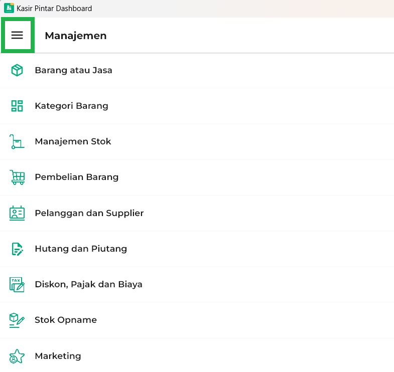Choose the Diskon, Pajak dan Biaya label
Screen dimensions: 394x372
click(x=88, y=284)
